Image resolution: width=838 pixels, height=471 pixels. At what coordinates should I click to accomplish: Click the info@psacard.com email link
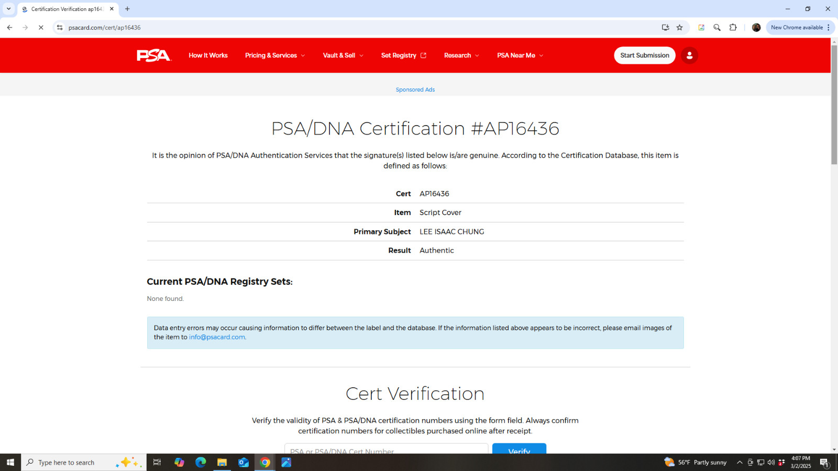[x=217, y=337]
